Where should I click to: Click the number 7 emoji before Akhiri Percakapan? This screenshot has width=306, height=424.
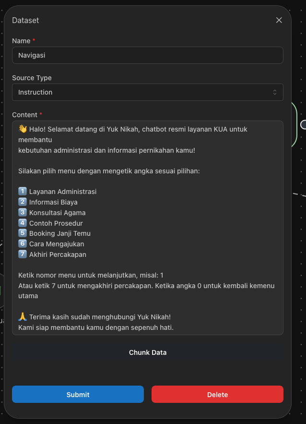[x=23, y=254]
